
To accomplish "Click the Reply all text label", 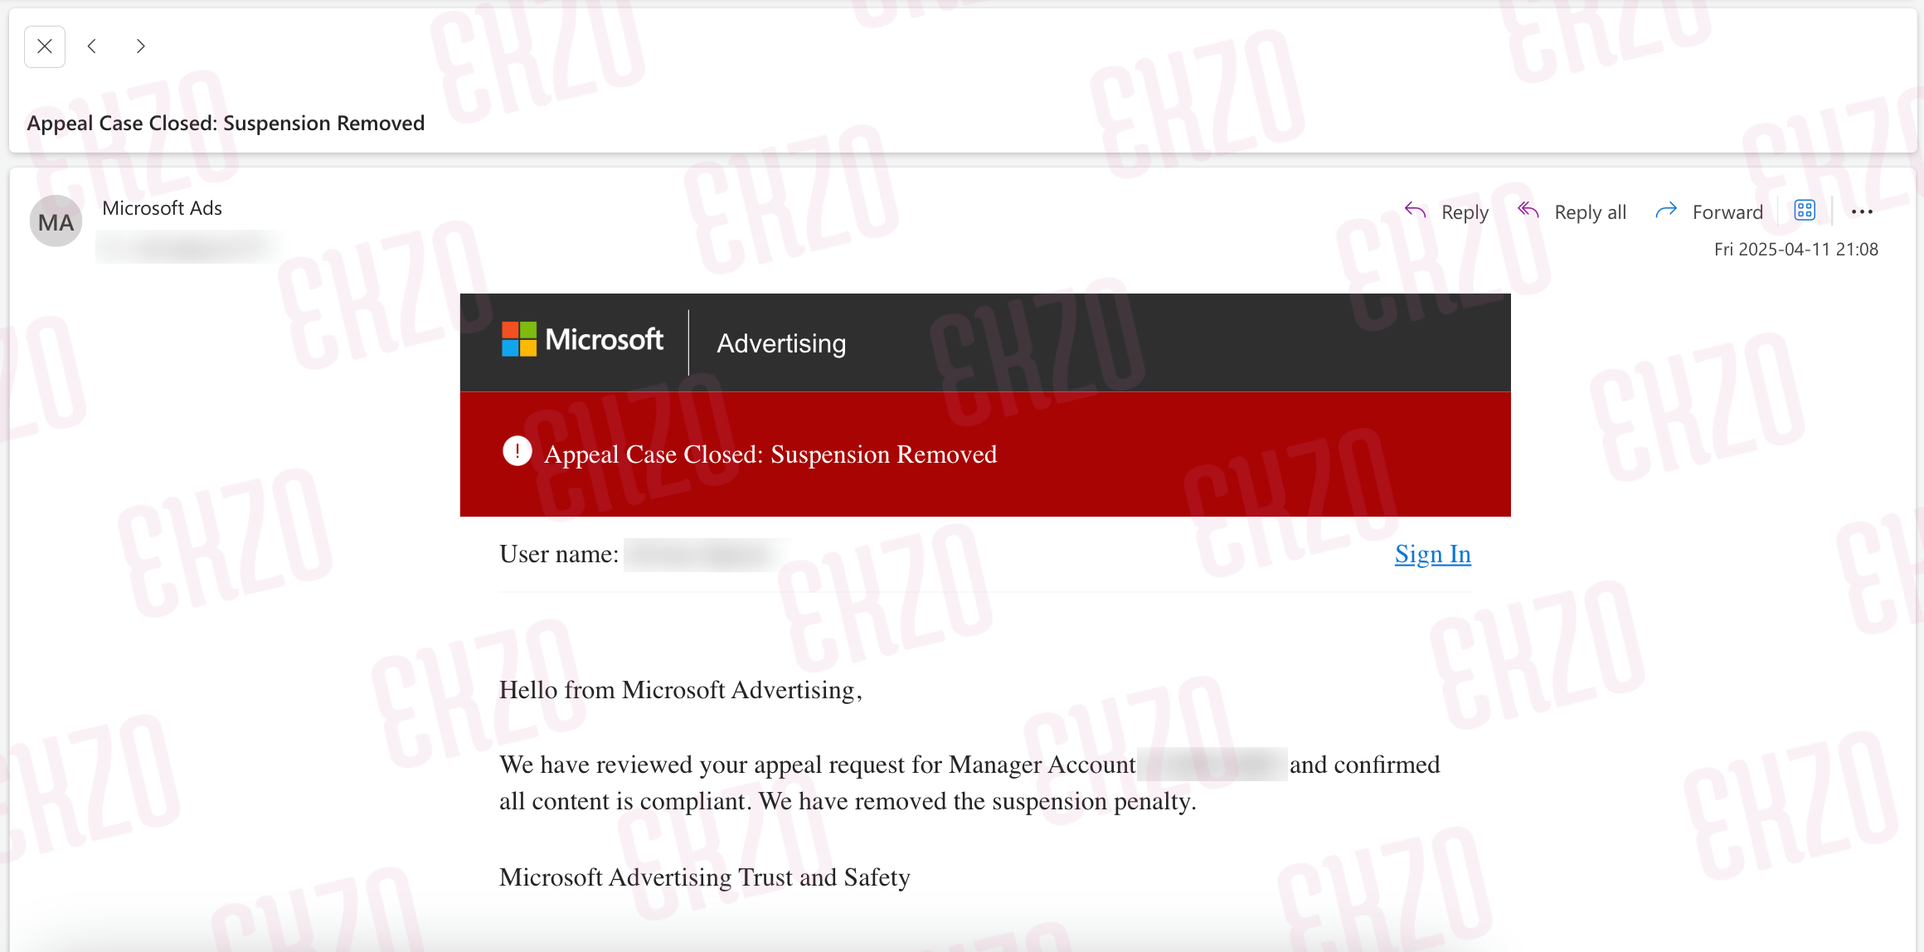I will [x=1590, y=212].
